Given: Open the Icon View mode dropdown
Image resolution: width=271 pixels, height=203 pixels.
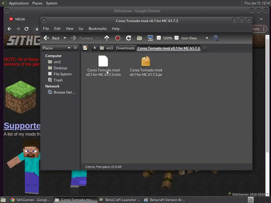Looking at the screenshot, I should pyautogui.click(x=195, y=38).
